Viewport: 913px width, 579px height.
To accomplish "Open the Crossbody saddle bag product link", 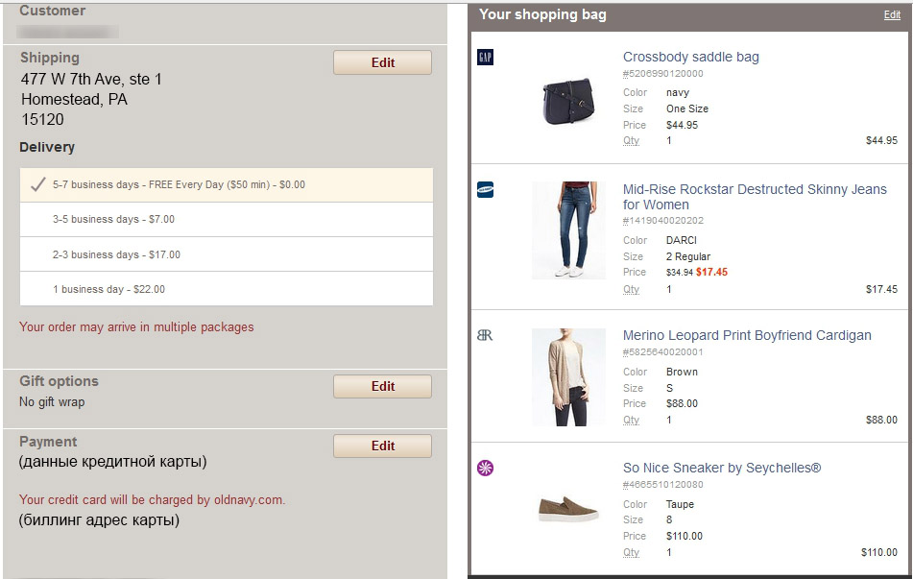I will click(690, 58).
